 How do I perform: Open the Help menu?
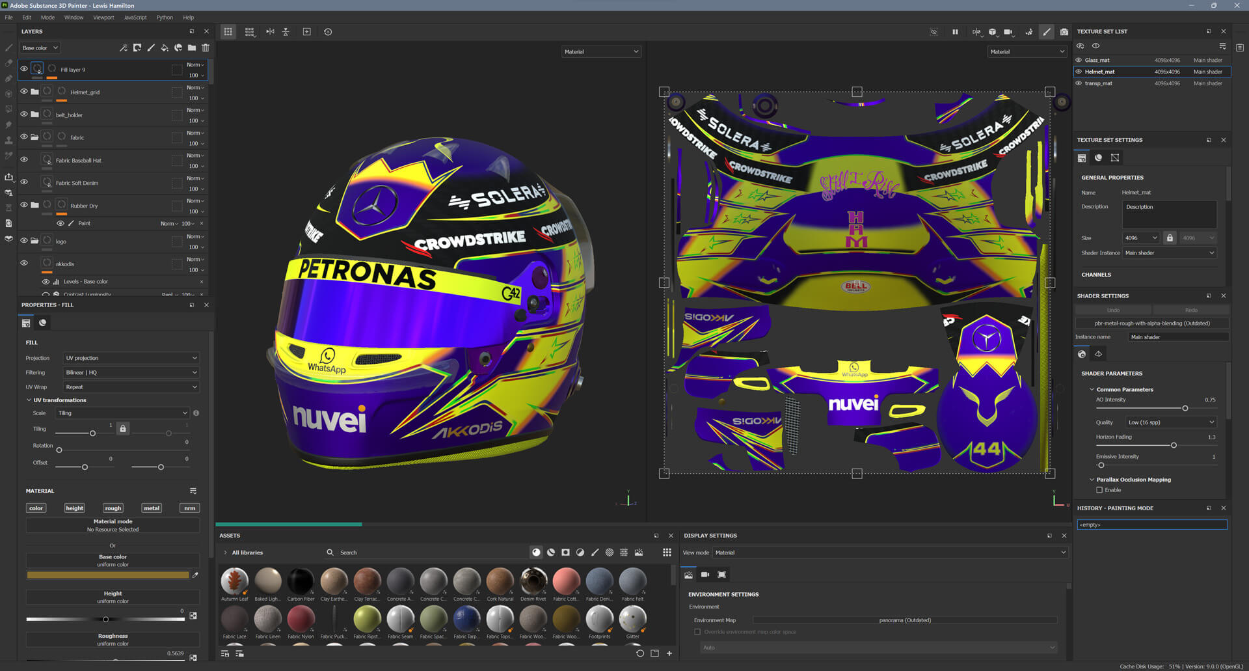[x=189, y=18]
